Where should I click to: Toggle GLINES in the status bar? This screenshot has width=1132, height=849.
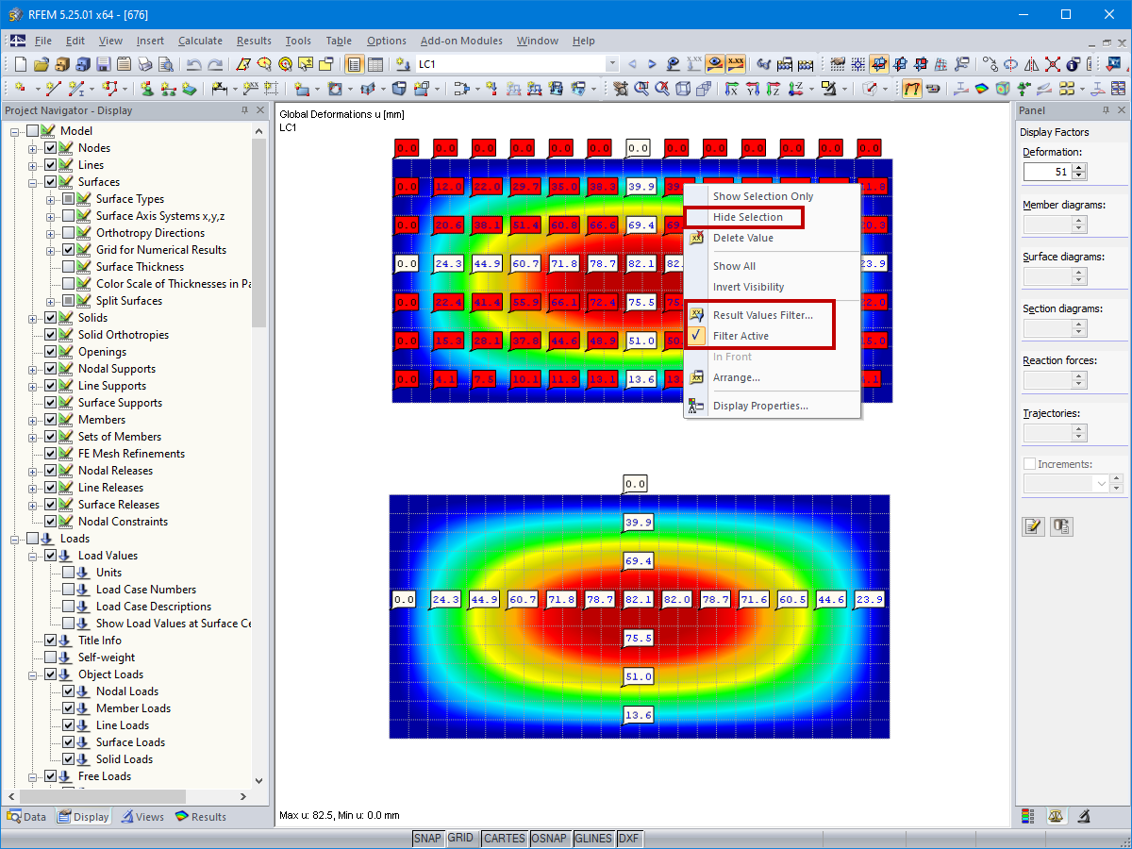click(593, 838)
